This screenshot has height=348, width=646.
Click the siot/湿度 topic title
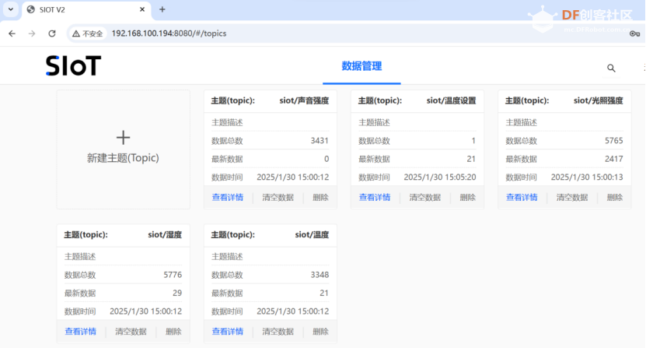[165, 235]
